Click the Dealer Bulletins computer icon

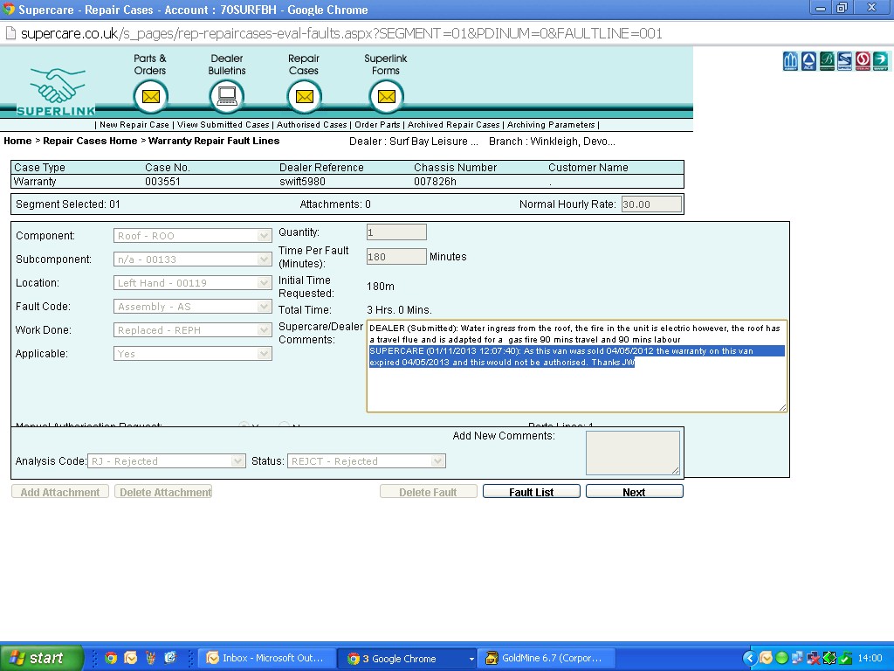point(227,96)
